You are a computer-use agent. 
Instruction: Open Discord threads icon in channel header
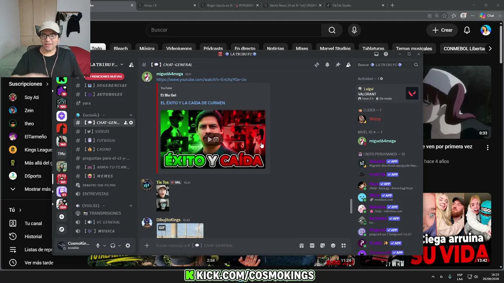[317, 65]
